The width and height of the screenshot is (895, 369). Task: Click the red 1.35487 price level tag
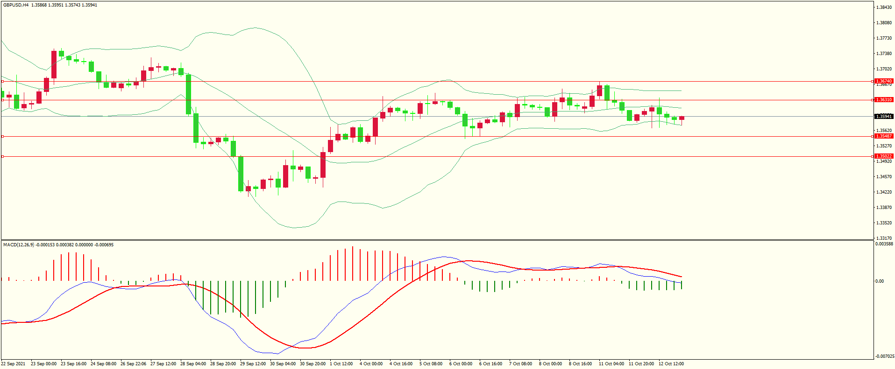tap(883, 136)
